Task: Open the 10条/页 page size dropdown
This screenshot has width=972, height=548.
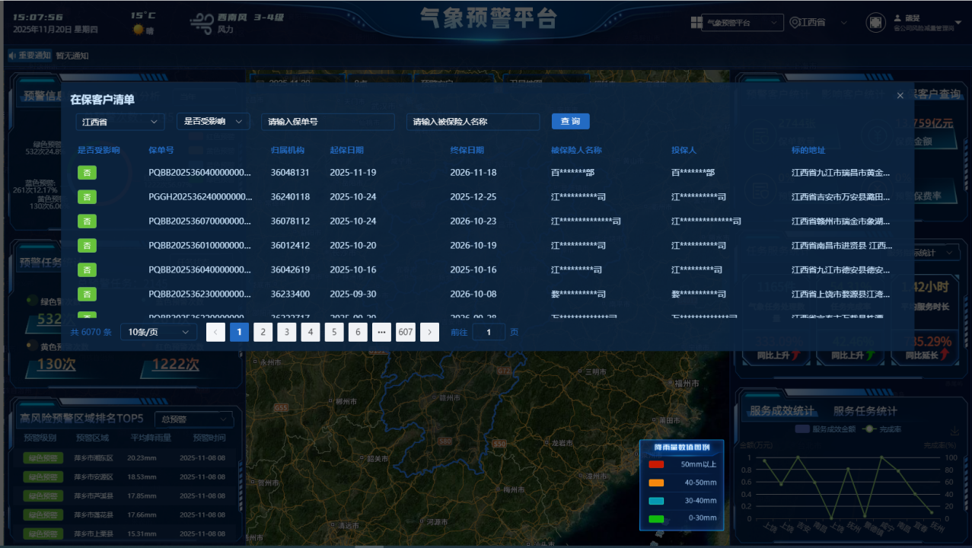Action: point(158,332)
